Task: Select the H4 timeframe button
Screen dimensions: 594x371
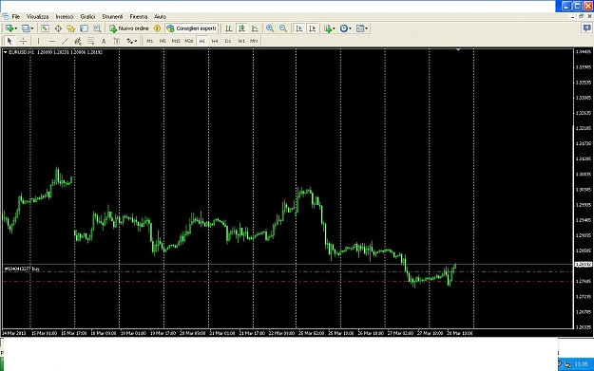Action: point(215,41)
